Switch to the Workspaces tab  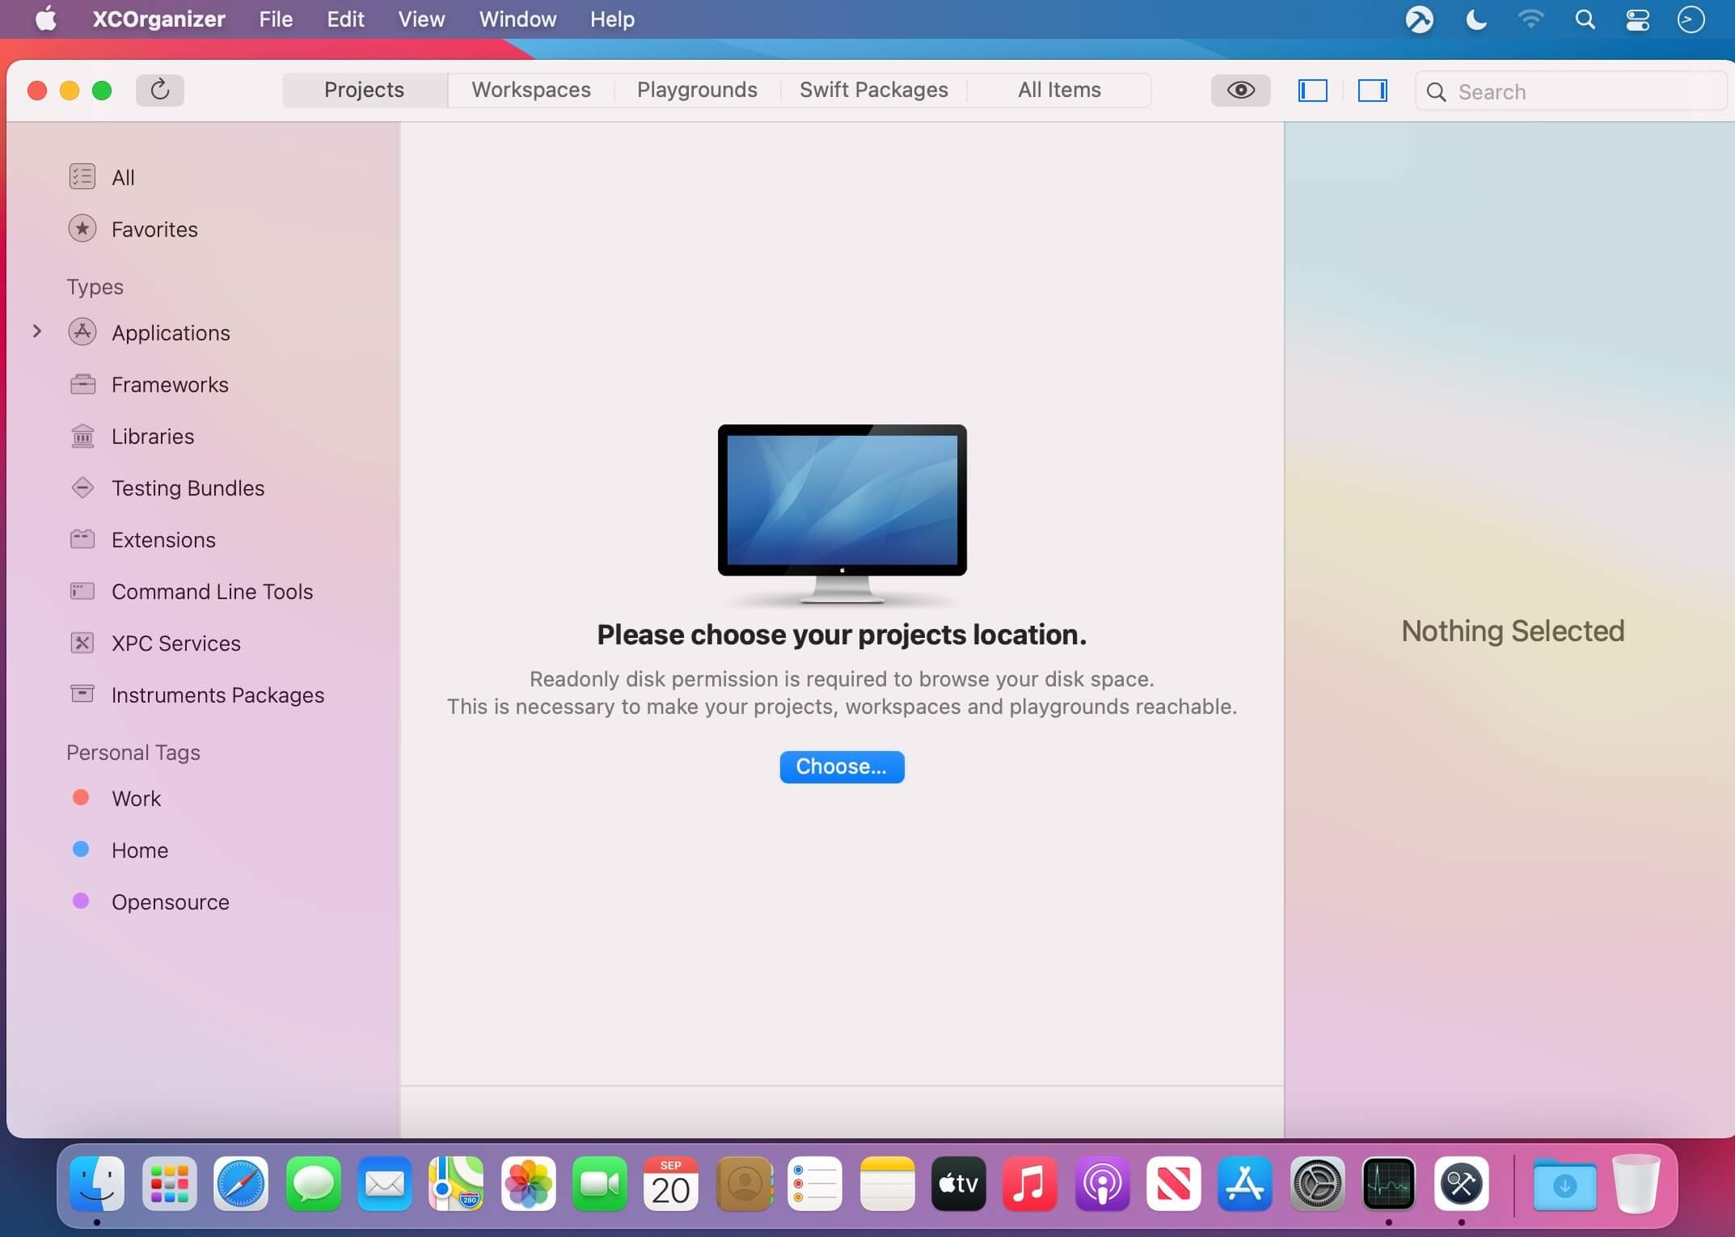pyautogui.click(x=530, y=90)
